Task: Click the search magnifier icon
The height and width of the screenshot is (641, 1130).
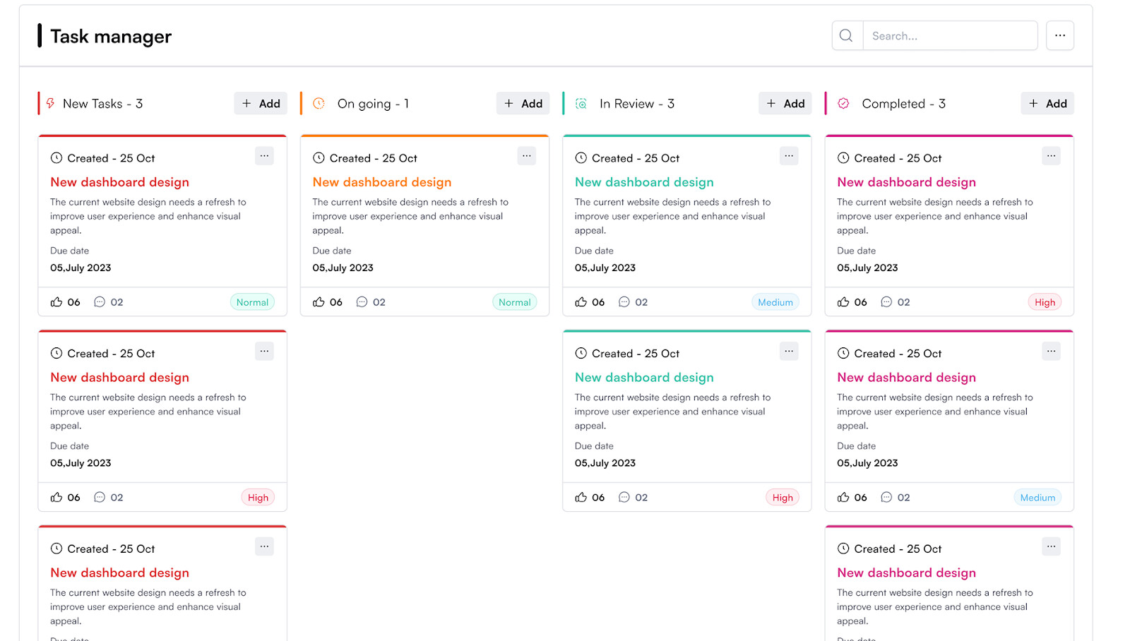Action: pyautogui.click(x=846, y=35)
